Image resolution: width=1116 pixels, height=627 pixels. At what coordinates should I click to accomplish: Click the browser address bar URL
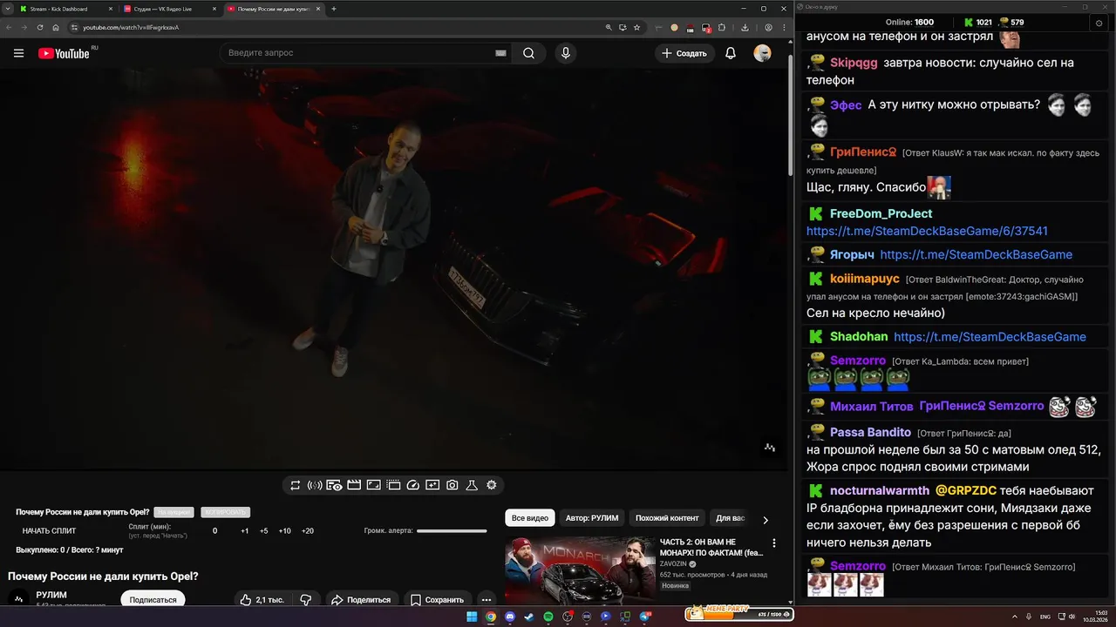point(131,27)
